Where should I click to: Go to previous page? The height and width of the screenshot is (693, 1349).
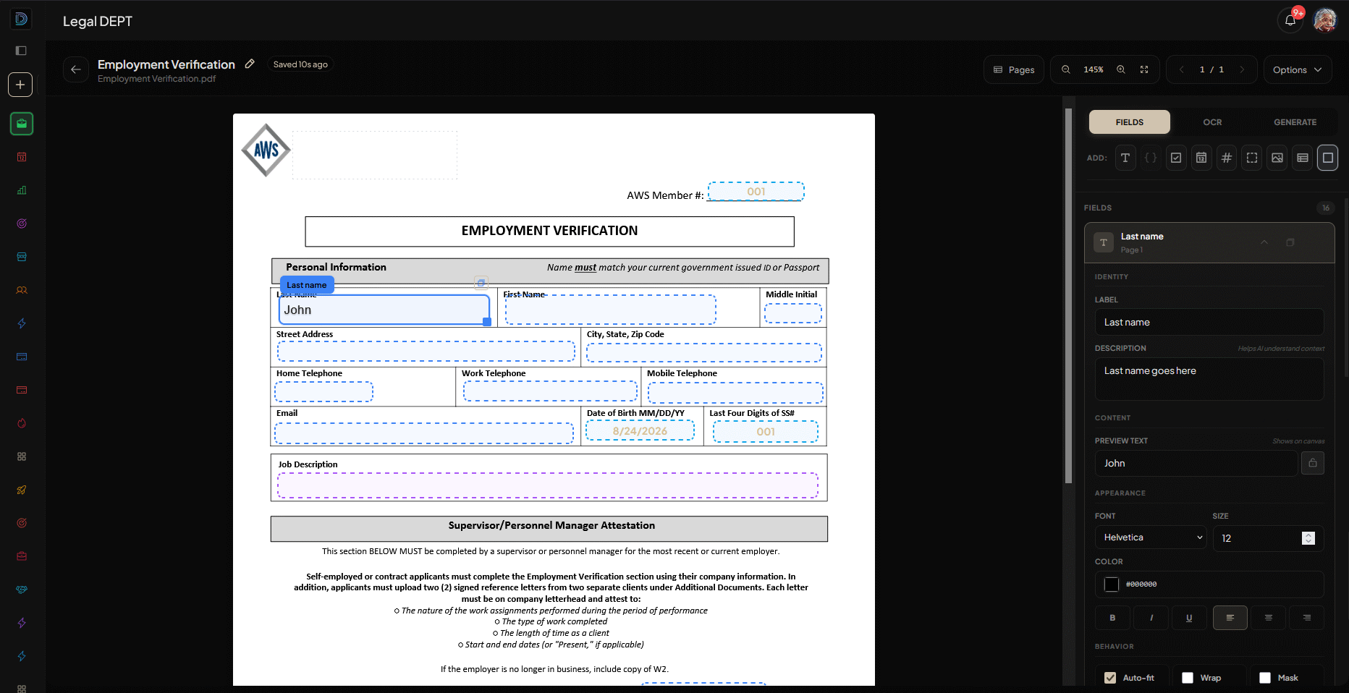(x=1182, y=69)
